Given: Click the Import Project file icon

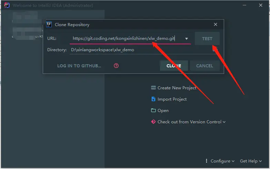Looking at the screenshot, I should pyautogui.click(x=153, y=99).
